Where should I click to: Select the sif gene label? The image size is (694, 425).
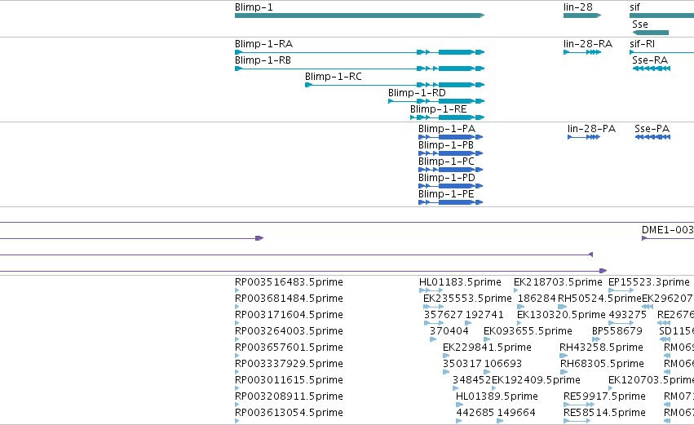tap(634, 7)
